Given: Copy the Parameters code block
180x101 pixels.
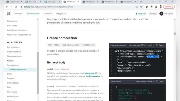Looking at the screenshot, I should coord(160,81).
